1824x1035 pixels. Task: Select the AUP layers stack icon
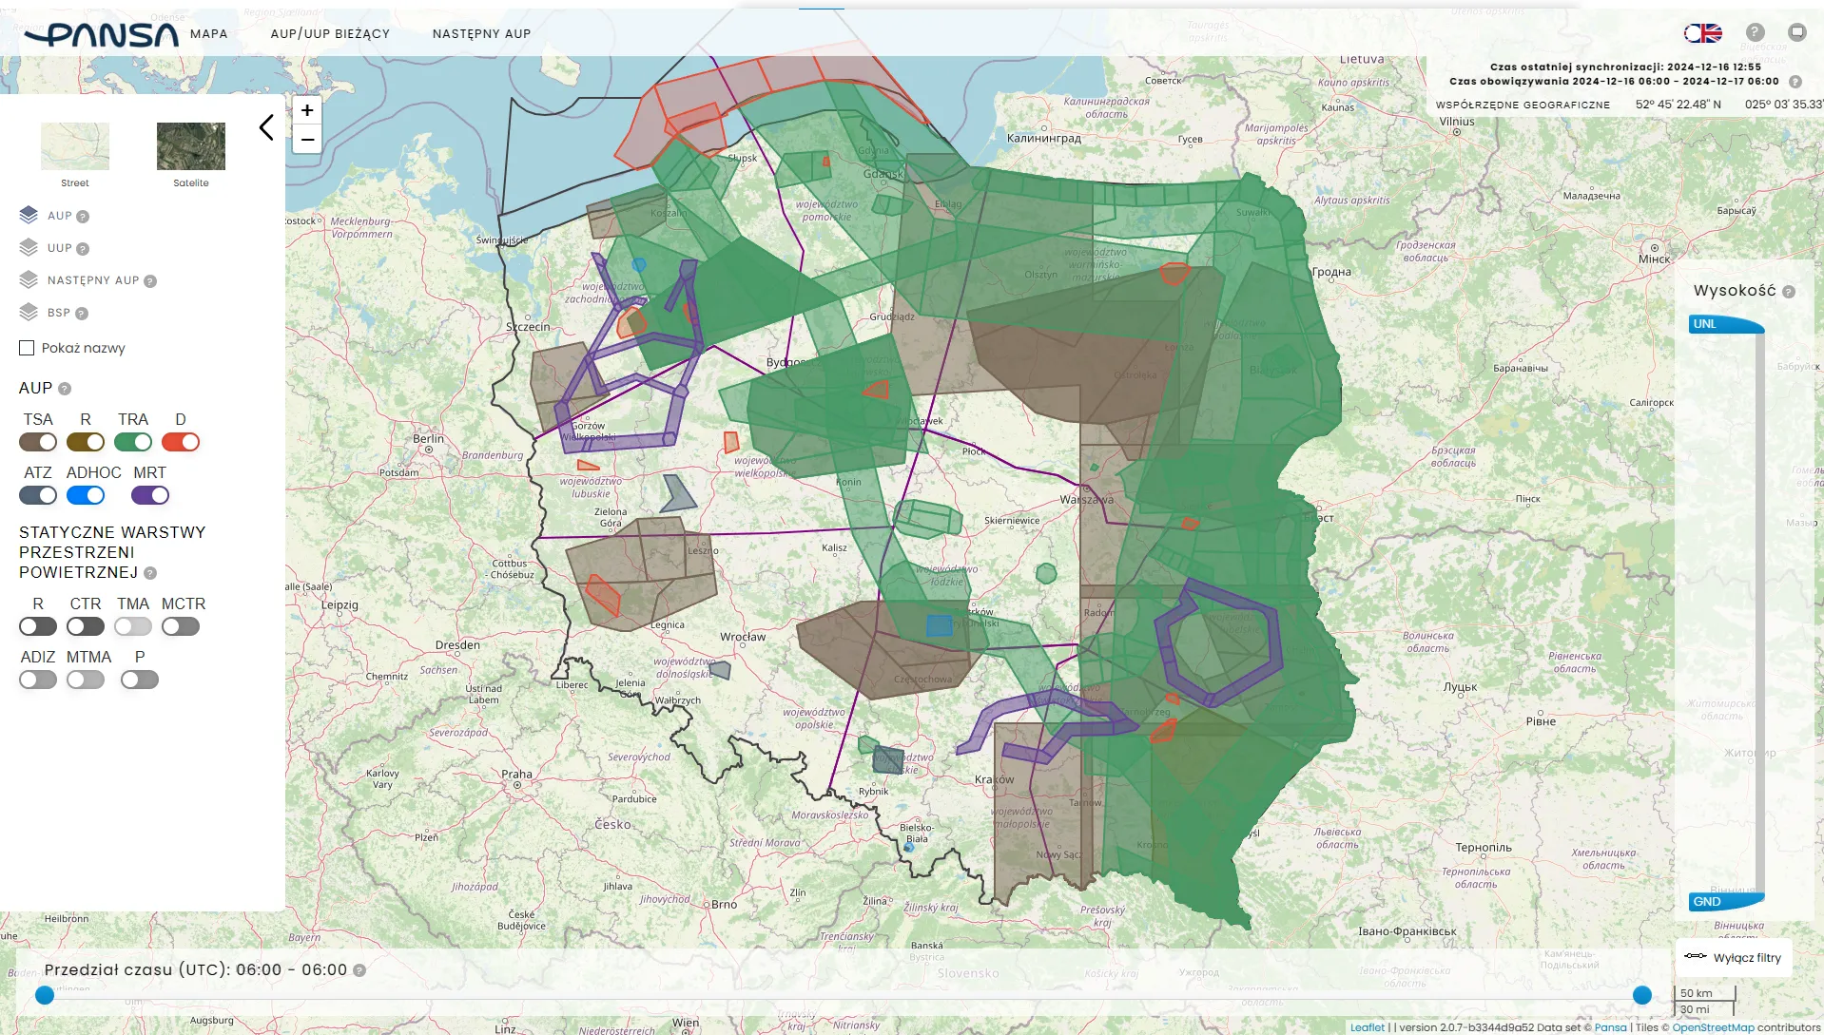click(28, 214)
